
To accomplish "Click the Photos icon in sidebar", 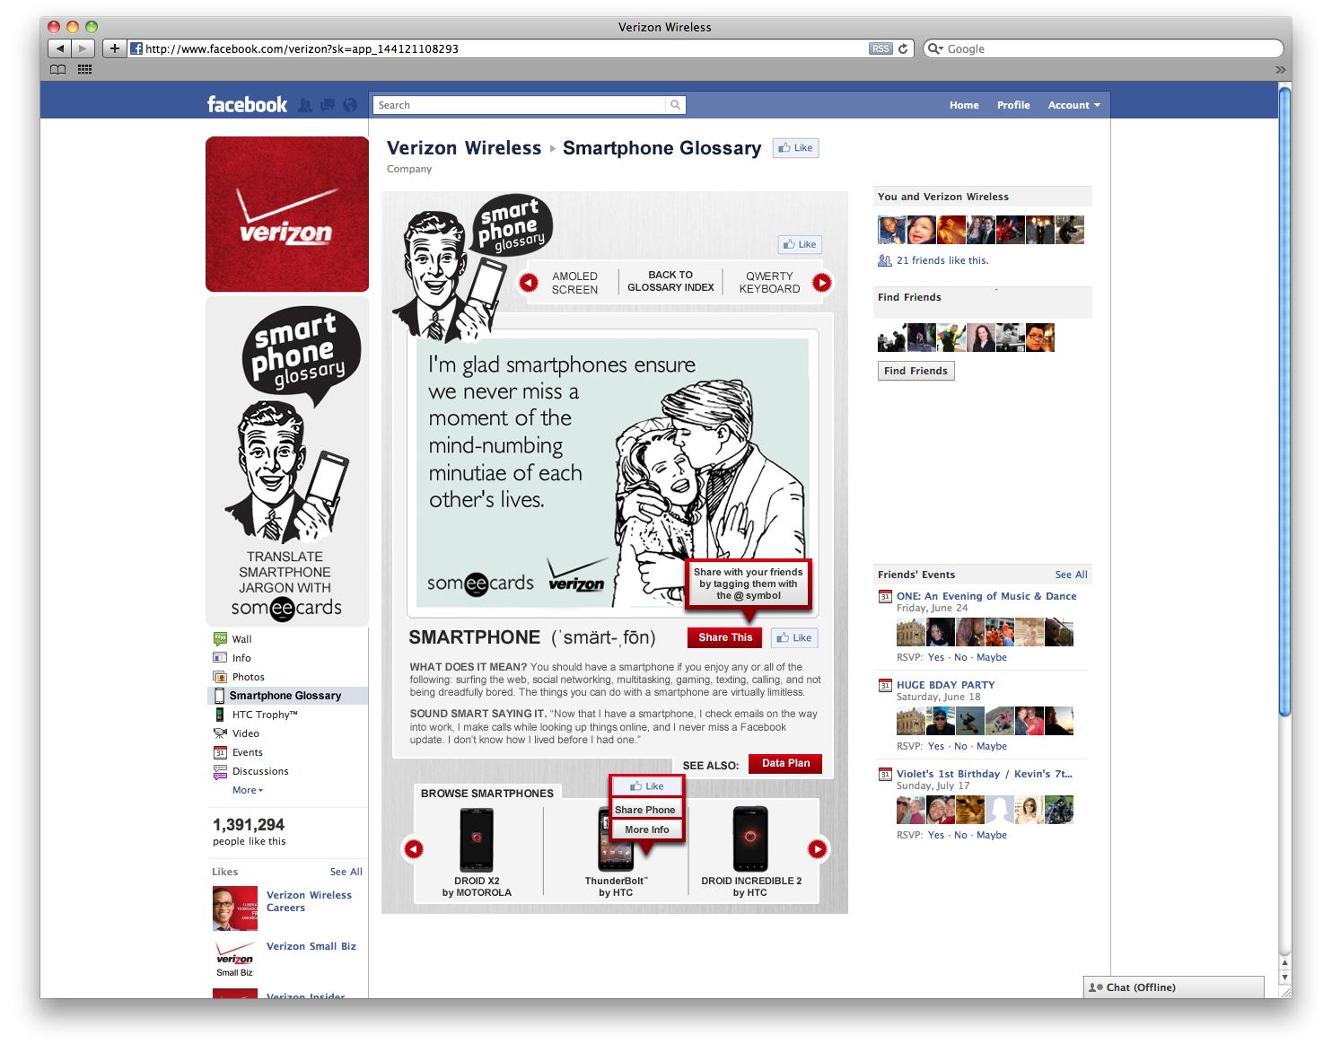I will click(220, 677).
